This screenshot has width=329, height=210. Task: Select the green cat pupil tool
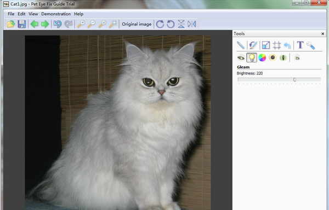[283, 57]
